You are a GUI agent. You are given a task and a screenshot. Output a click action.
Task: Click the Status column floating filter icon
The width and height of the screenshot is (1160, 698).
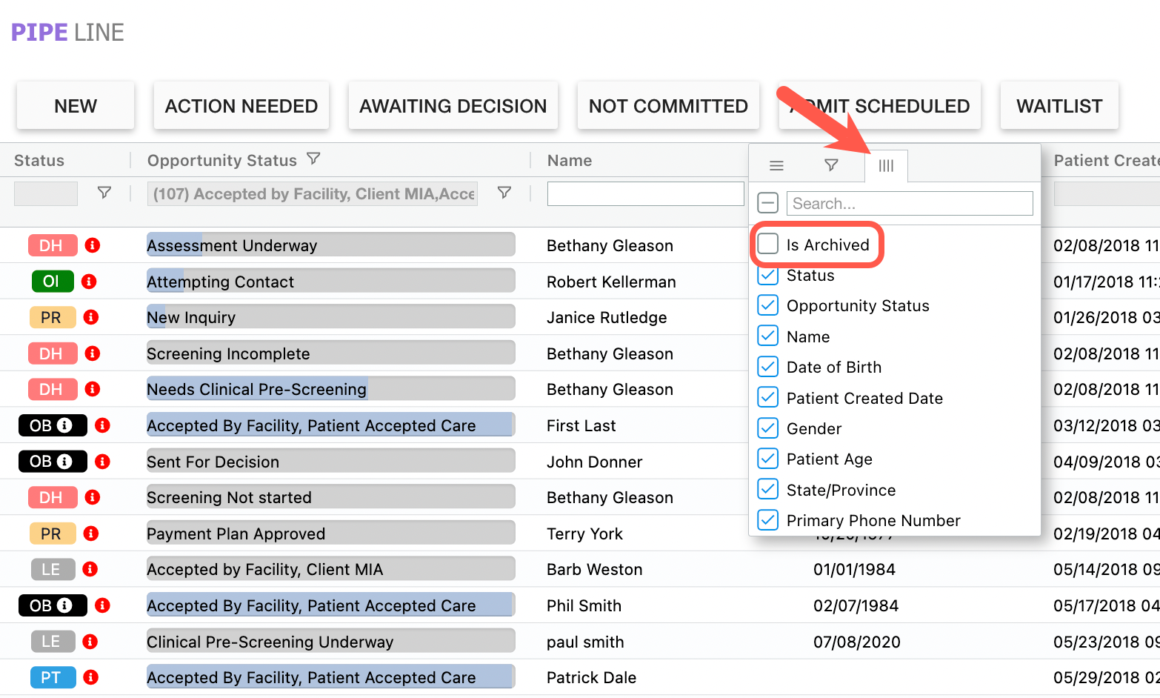(104, 193)
